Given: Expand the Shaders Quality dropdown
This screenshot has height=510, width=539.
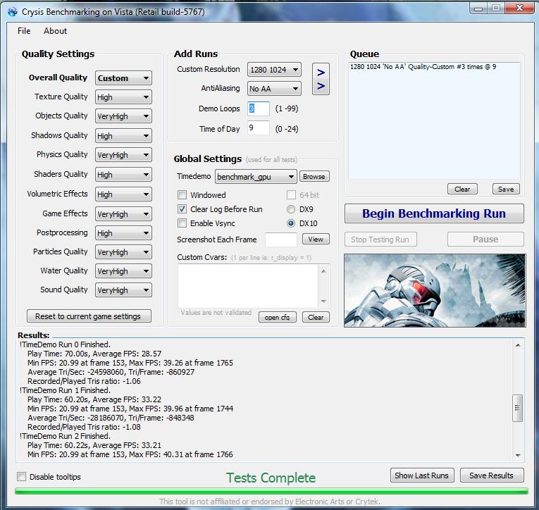Looking at the screenshot, I should 123,175.
